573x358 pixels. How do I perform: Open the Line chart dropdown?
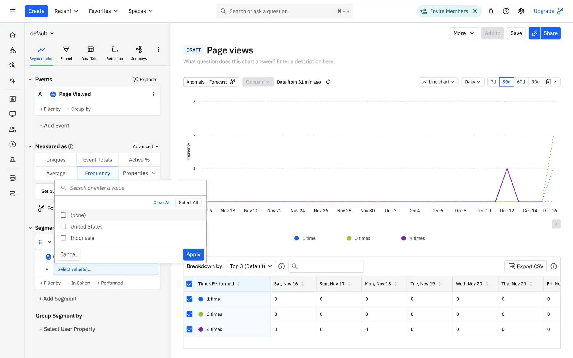click(438, 82)
